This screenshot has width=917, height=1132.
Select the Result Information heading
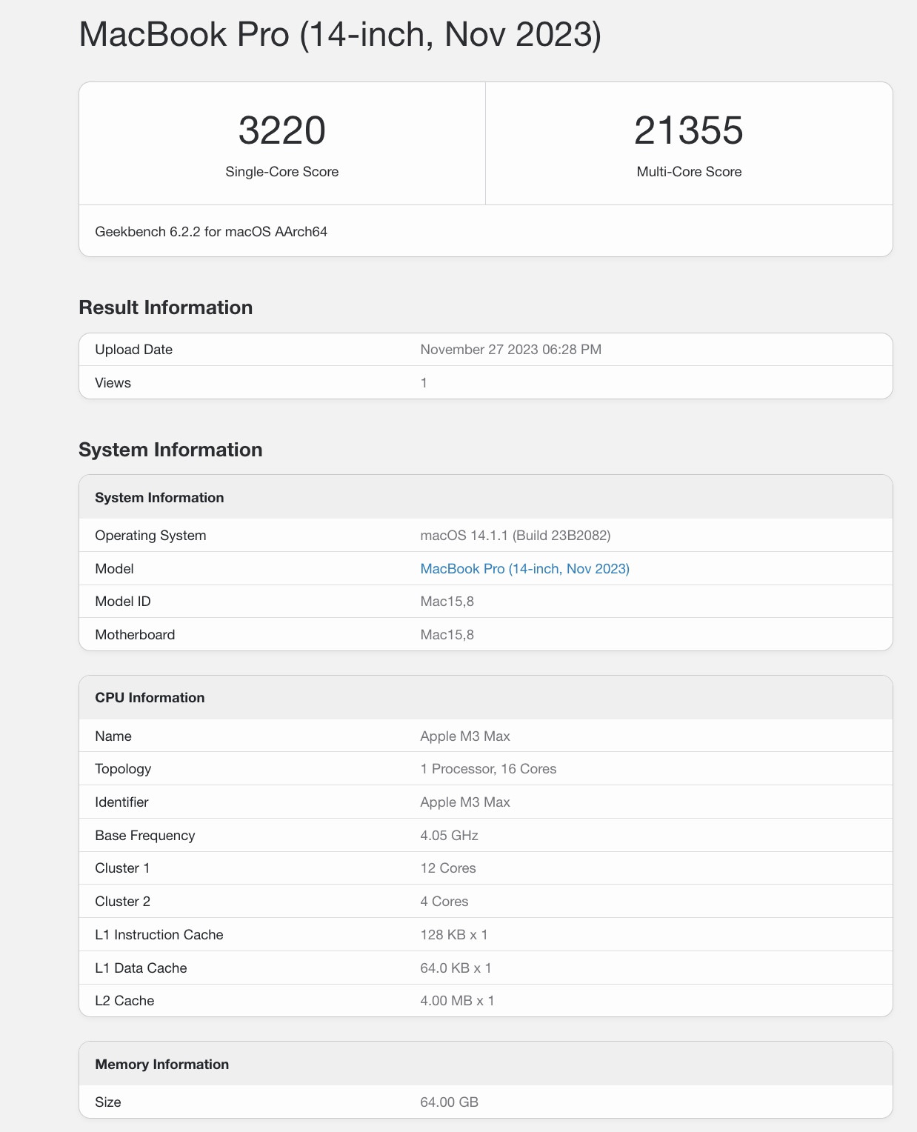pyautogui.click(x=165, y=307)
